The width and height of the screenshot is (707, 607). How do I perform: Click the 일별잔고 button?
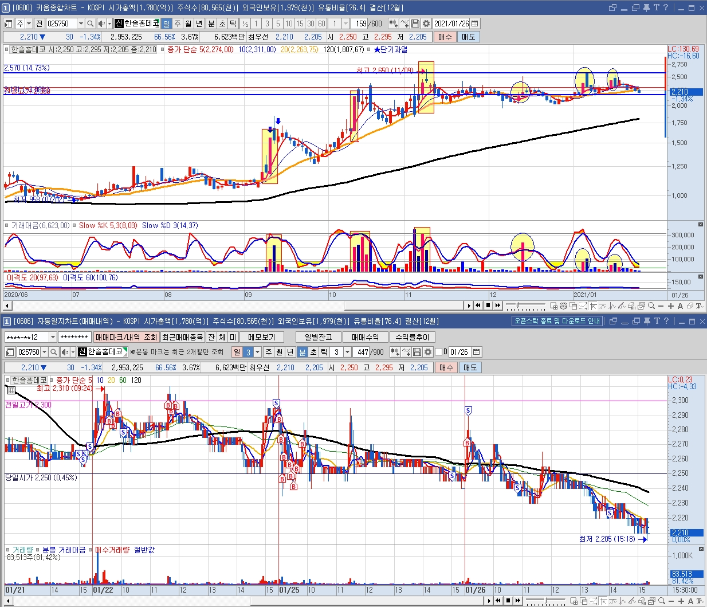pos(318,337)
